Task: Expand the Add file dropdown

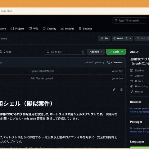Action: 96,52
